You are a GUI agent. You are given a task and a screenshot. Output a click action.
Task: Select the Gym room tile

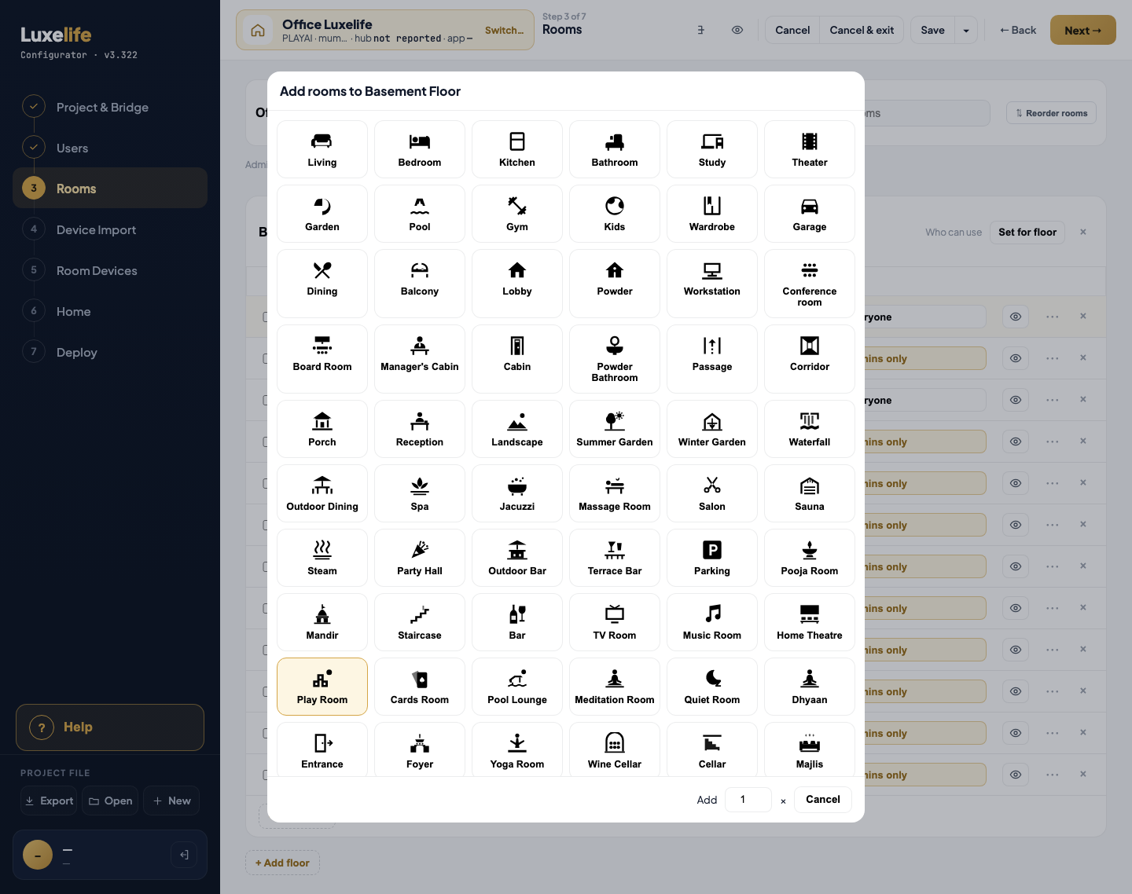517,214
